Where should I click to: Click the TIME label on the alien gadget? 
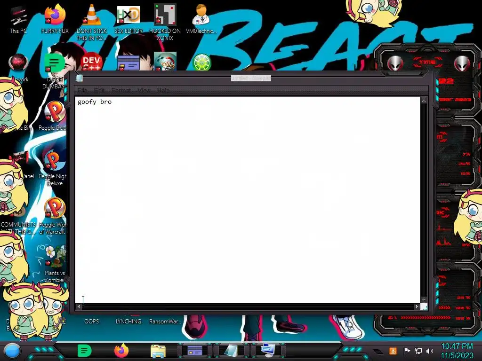click(427, 63)
